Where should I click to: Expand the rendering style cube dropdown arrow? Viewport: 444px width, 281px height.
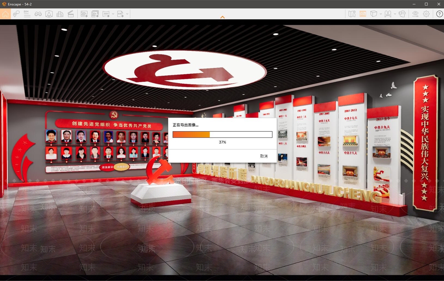pyautogui.click(x=381, y=14)
